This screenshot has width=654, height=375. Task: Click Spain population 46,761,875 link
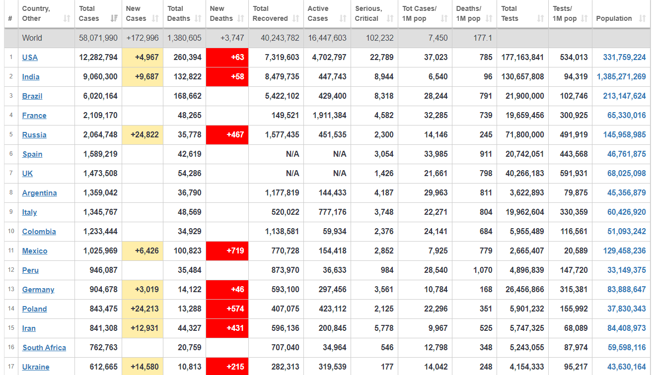point(627,154)
